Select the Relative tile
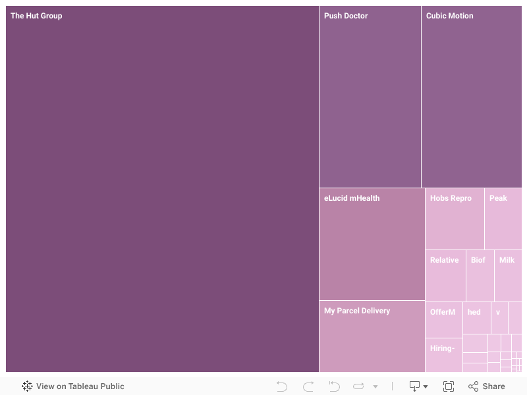 pos(446,276)
